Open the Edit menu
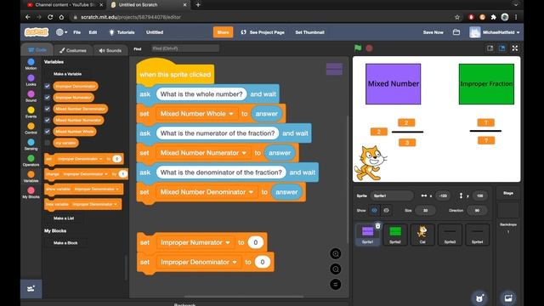544x306 pixels. point(93,32)
